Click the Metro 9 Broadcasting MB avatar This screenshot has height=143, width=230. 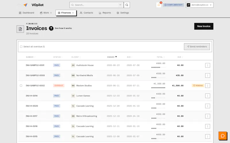[x=73, y=116]
